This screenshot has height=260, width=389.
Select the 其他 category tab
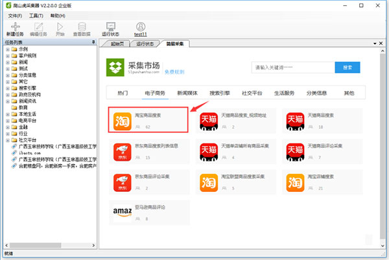tap(349, 93)
